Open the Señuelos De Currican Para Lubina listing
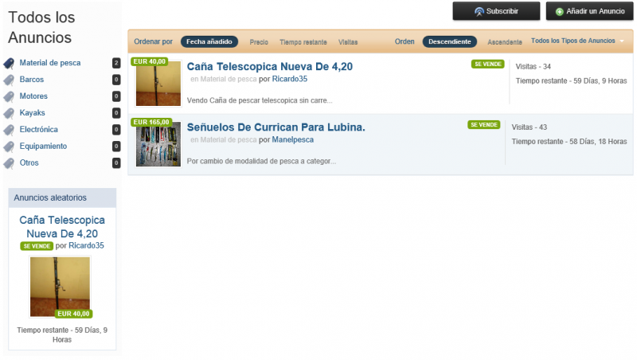Screen dimensions: 637x360 click(x=276, y=127)
